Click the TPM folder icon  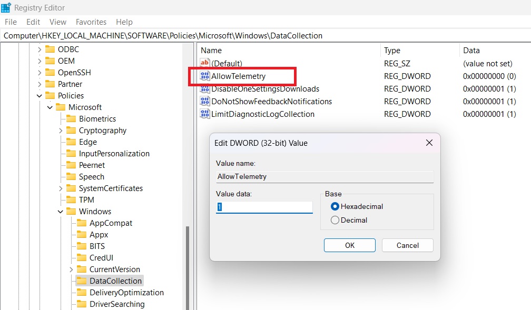click(x=72, y=199)
